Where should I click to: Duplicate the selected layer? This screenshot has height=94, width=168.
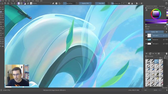150,54
